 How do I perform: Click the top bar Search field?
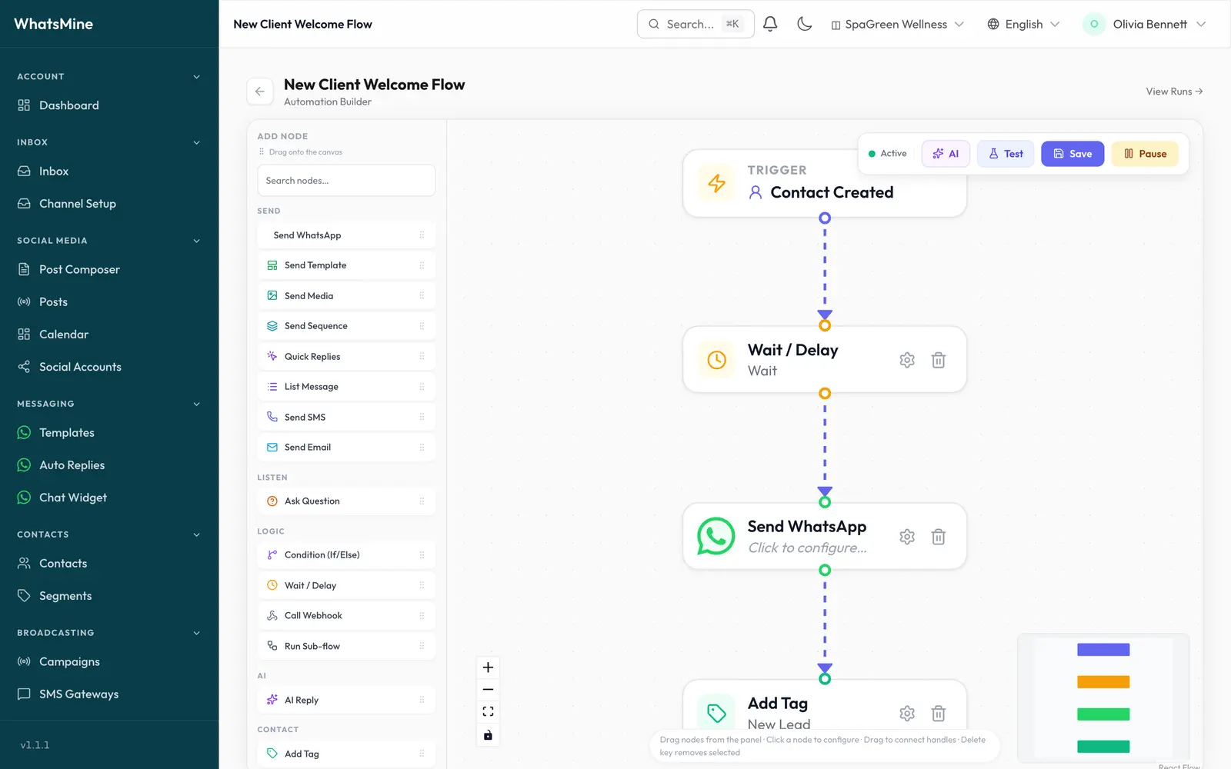click(696, 24)
